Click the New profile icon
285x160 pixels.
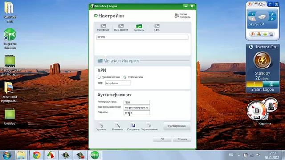176,16
